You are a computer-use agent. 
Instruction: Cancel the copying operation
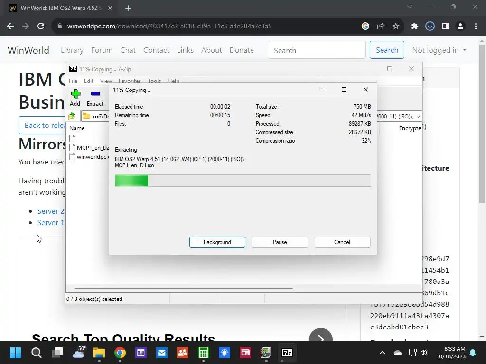pos(342,242)
